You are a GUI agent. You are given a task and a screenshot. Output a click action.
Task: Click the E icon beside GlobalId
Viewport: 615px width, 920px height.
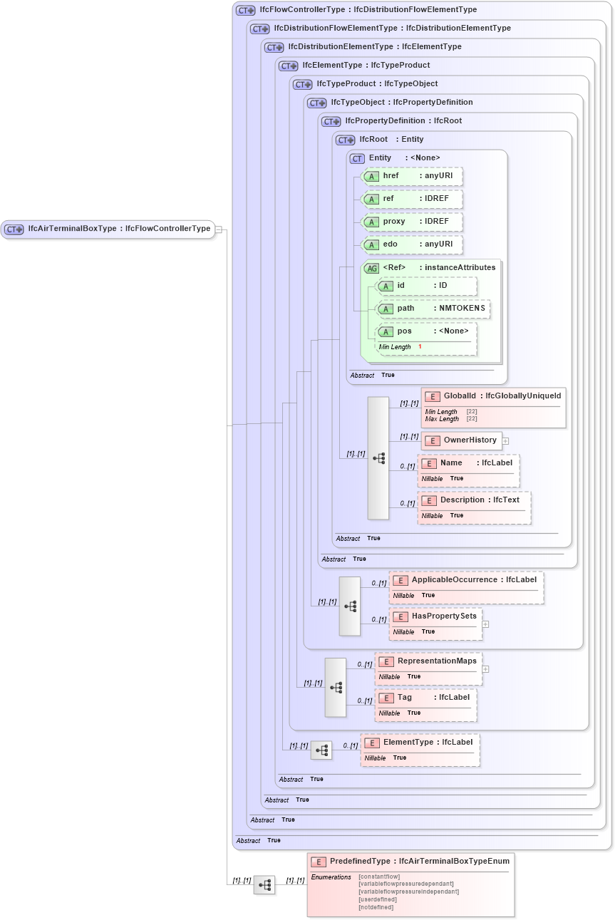(431, 396)
